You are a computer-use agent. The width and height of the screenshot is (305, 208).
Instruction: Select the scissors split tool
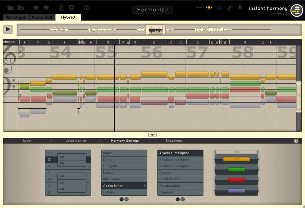tap(219, 7)
